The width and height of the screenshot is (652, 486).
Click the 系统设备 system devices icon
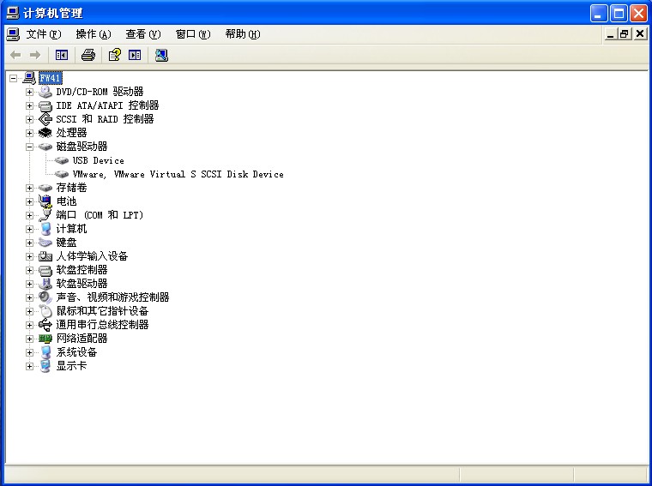[x=45, y=352]
